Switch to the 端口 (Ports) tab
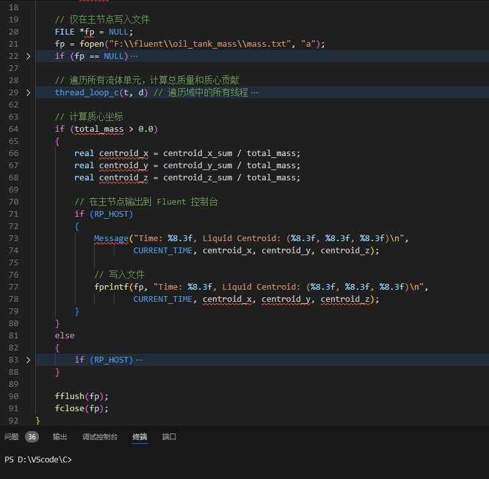Viewport: 489px width, 479px height. click(x=169, y=437)
